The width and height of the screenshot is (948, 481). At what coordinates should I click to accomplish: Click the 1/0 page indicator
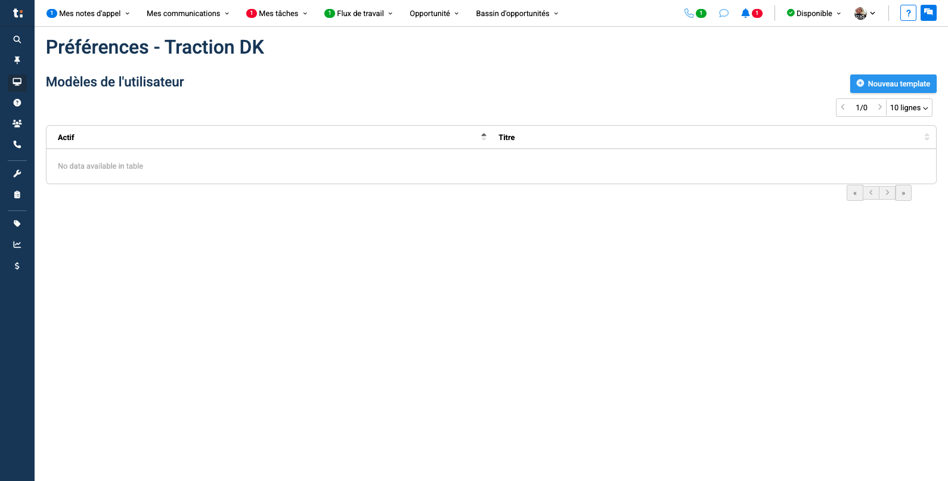[862, 108]
